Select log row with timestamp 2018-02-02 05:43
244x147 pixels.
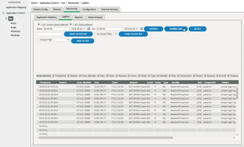click(136, 94)
